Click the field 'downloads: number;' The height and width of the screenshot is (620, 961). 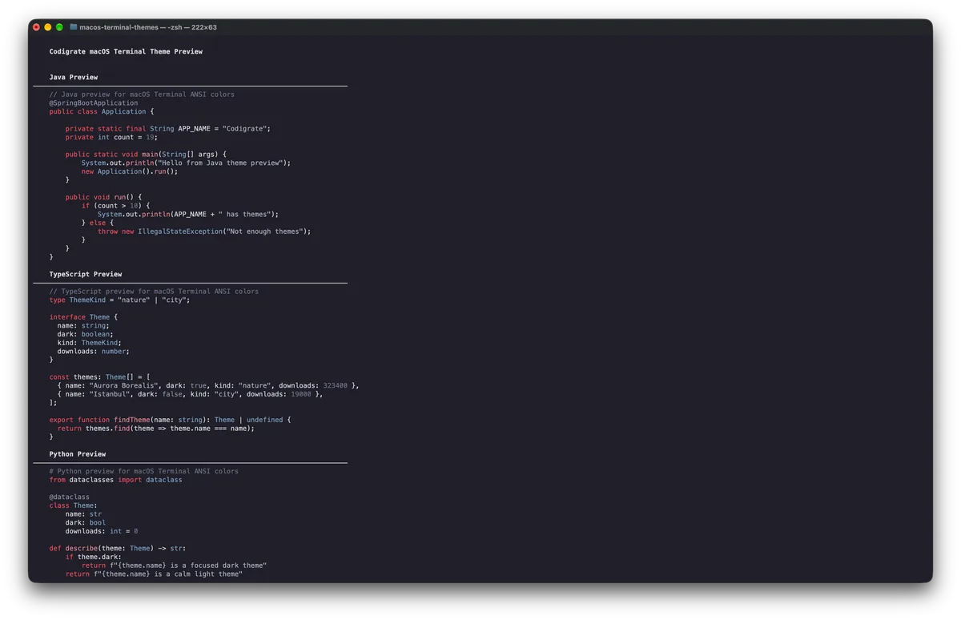94,351
